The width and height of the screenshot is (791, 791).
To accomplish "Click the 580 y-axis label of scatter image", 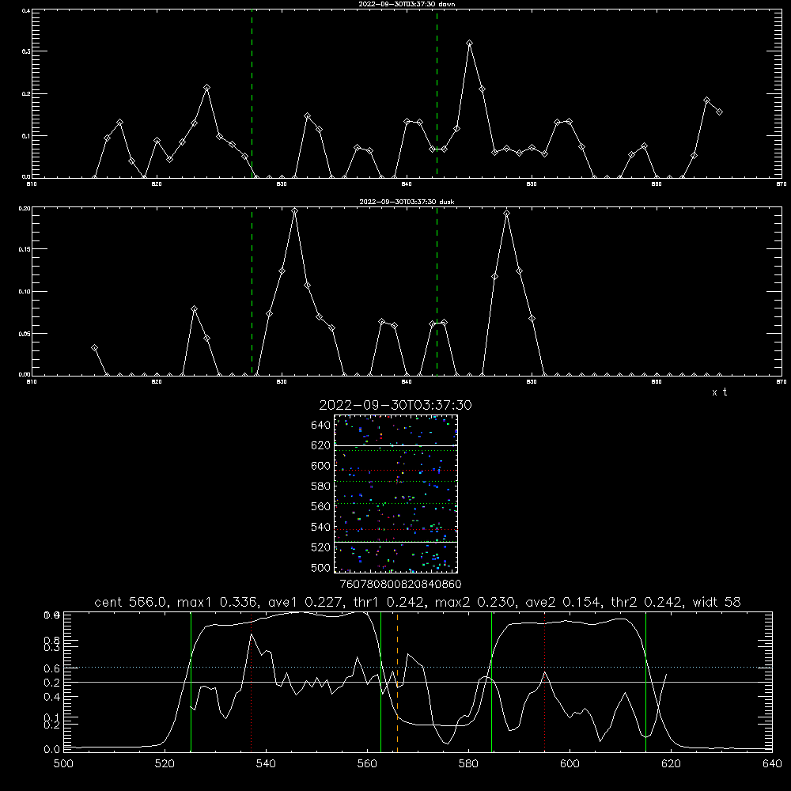I will point(321,486).
